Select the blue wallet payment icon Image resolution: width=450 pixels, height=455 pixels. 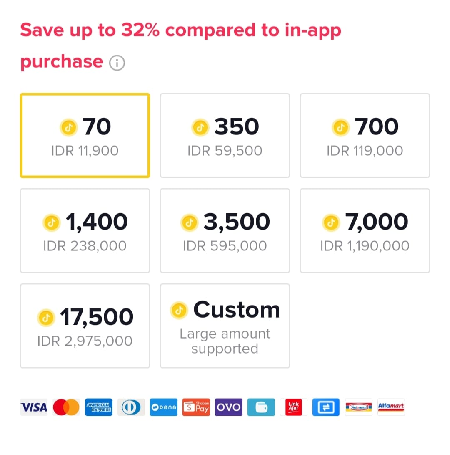(261, 407)
